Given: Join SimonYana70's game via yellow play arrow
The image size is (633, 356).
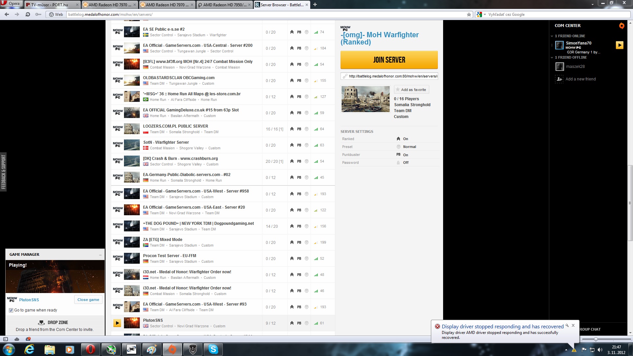Looking at the screenshot, I should click(x=619, y=45).
